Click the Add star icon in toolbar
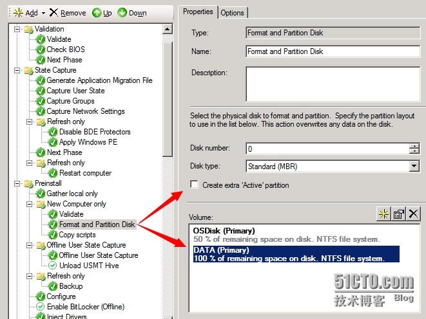This screenshot has width=426, height=319. 18,13
